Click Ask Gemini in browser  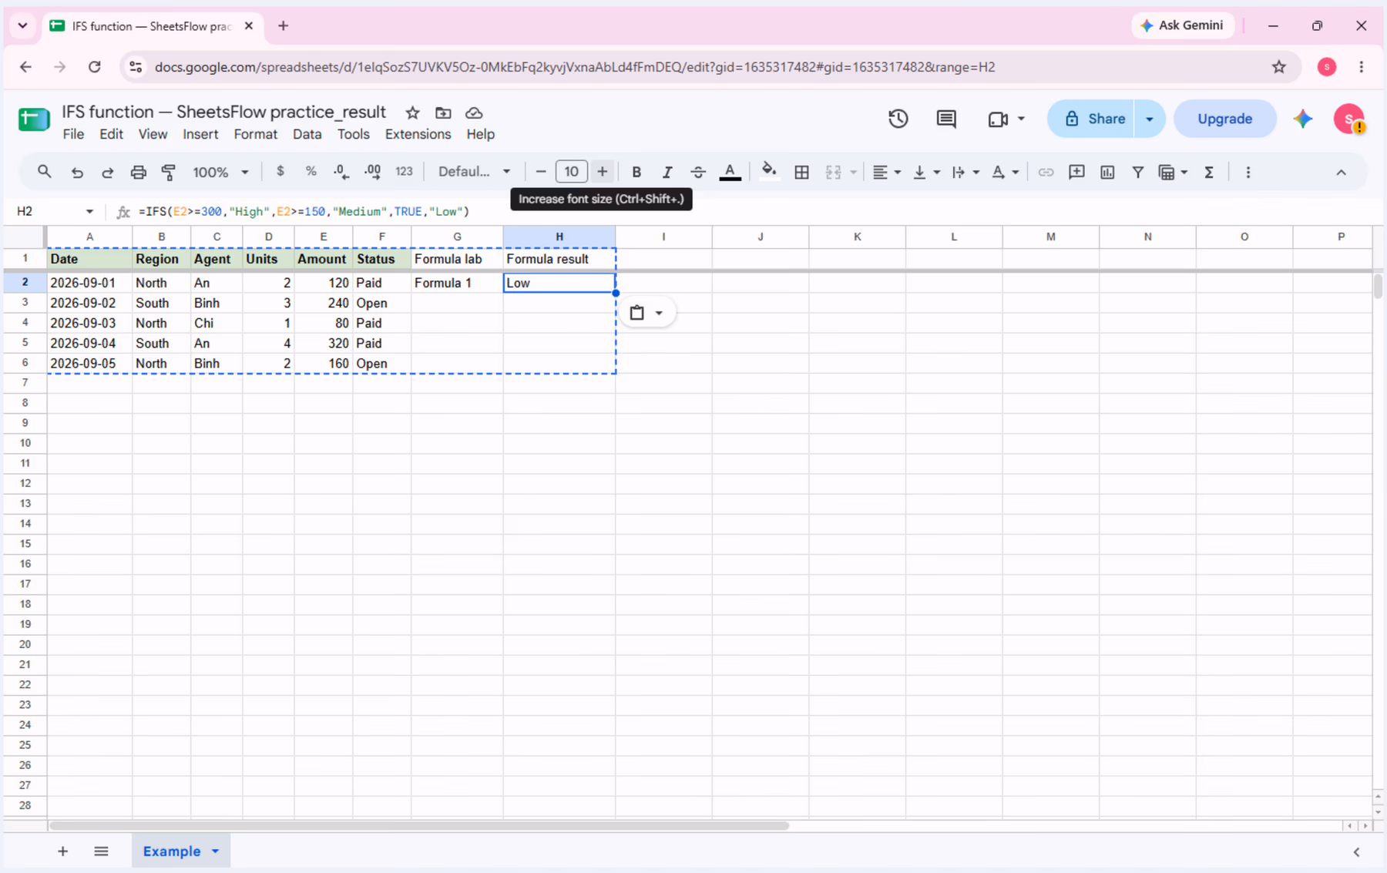click(x=1182, y=25)
